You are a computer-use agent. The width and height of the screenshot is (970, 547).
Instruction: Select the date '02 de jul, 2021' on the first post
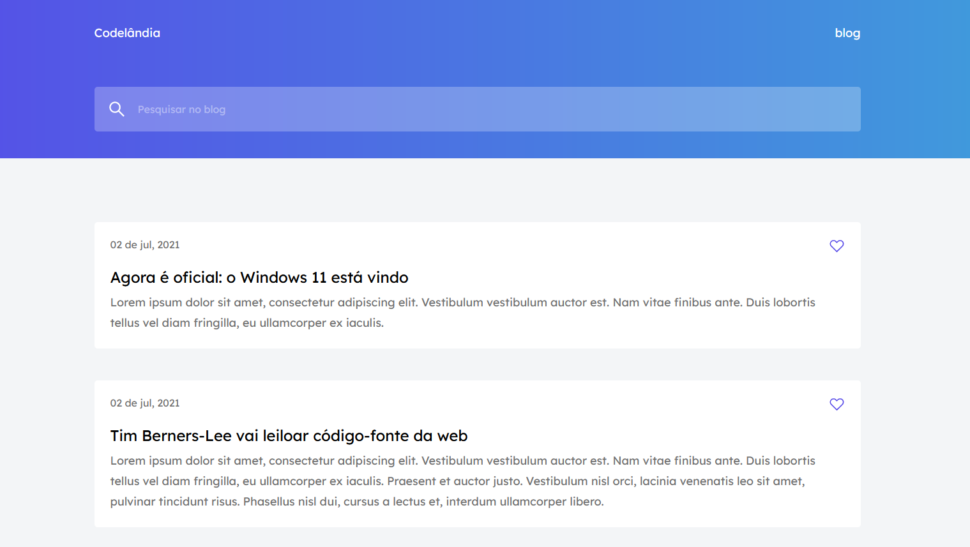point(145,244)
